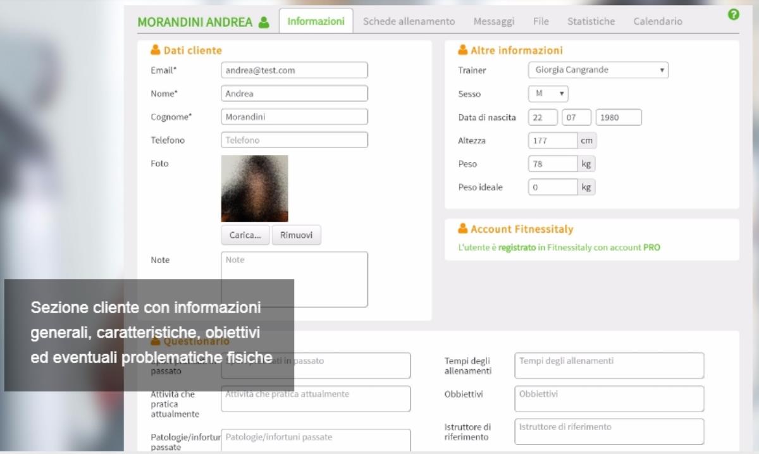Click the Account Fitnessitaly person icon
The width and height of the screenshot is (759, 454).
tap(462, 229)
